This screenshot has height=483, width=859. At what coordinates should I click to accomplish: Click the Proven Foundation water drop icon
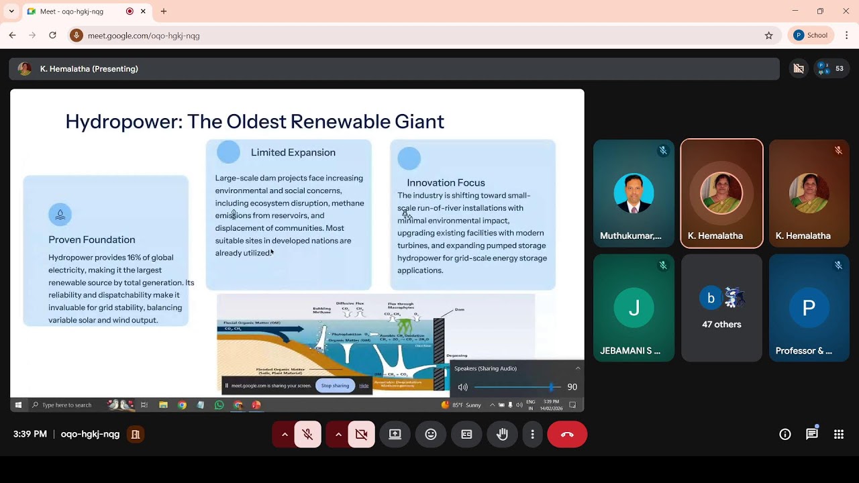point(60,215)
